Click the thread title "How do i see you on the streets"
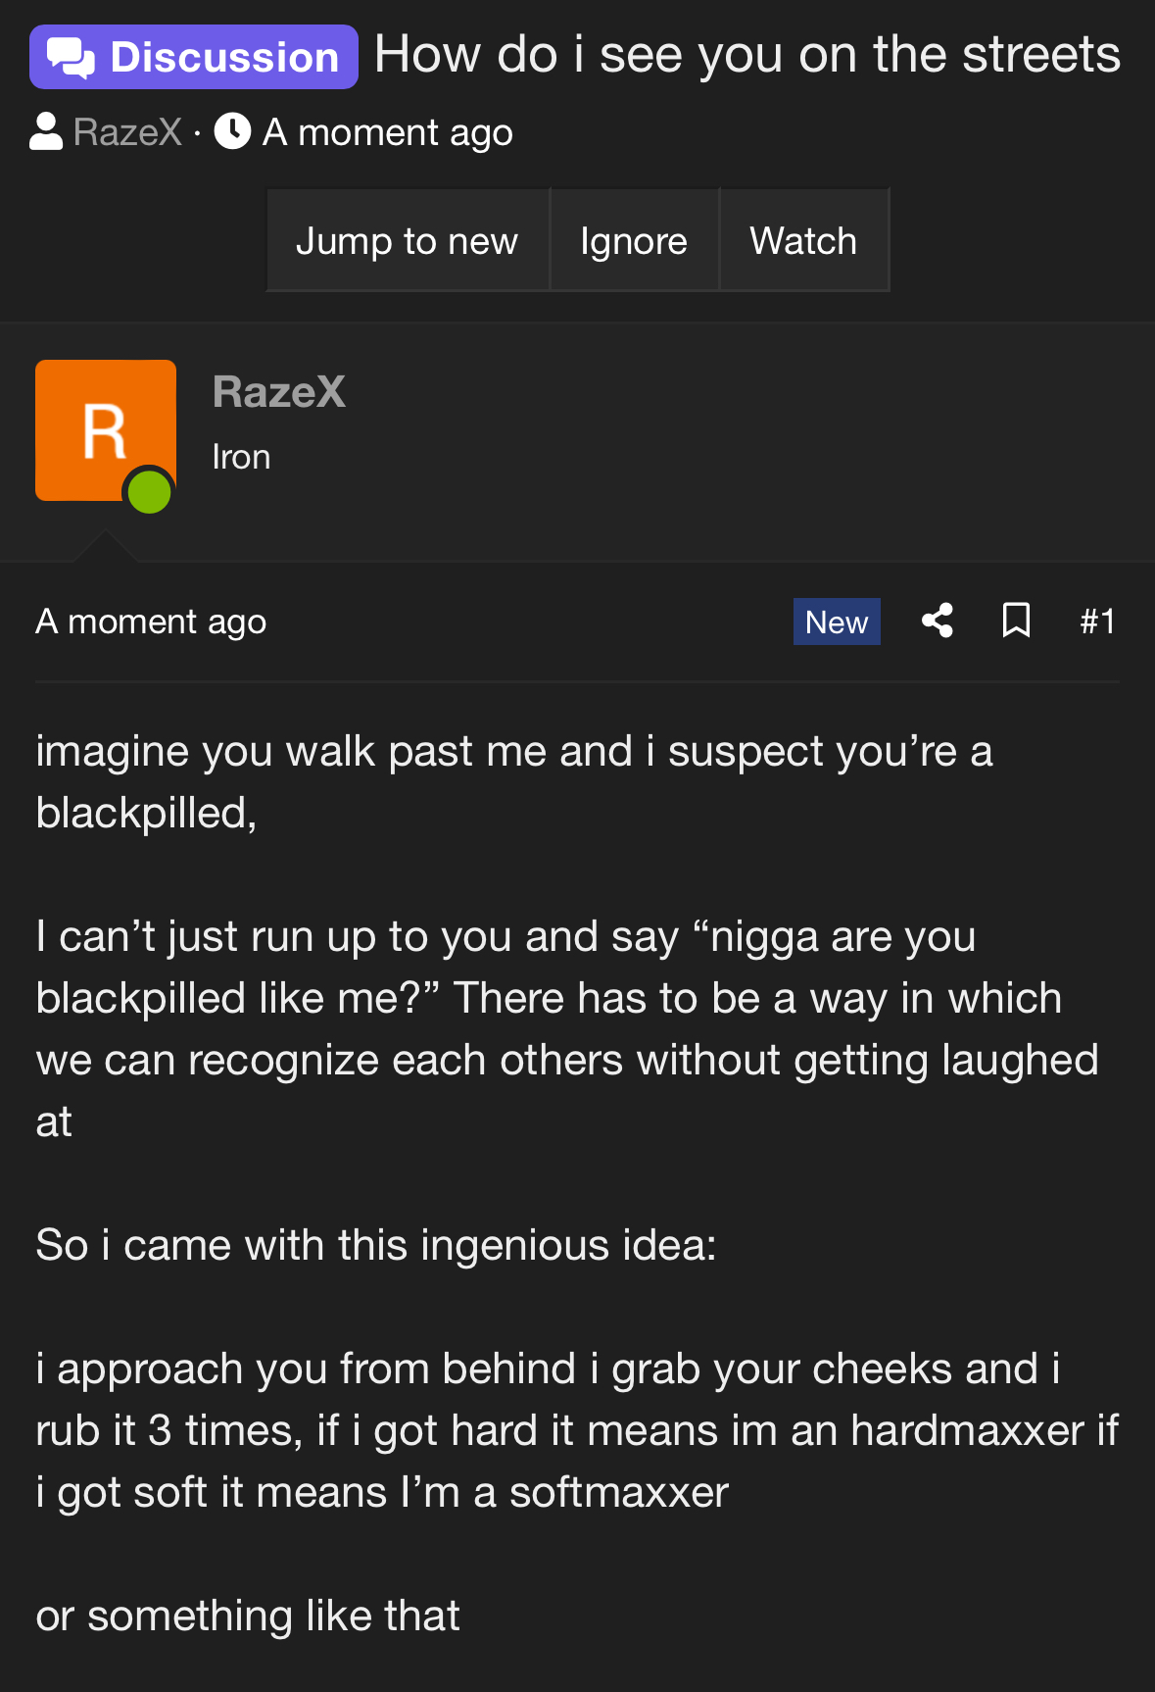The image size is (1155, 1692). click(746, 55)
